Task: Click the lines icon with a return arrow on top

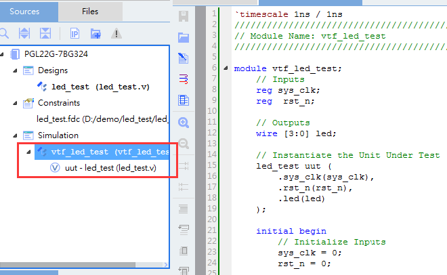Action: (x=184, y=230)
